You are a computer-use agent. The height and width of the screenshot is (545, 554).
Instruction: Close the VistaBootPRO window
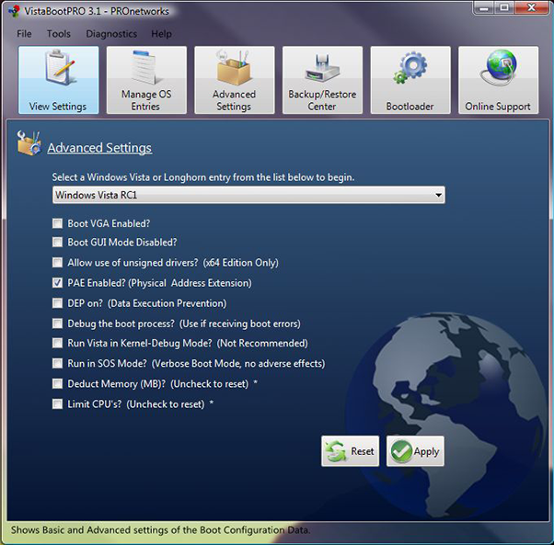click(531, 7)
